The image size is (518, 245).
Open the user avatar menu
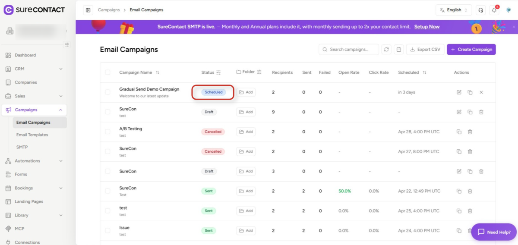click(509, 10)
